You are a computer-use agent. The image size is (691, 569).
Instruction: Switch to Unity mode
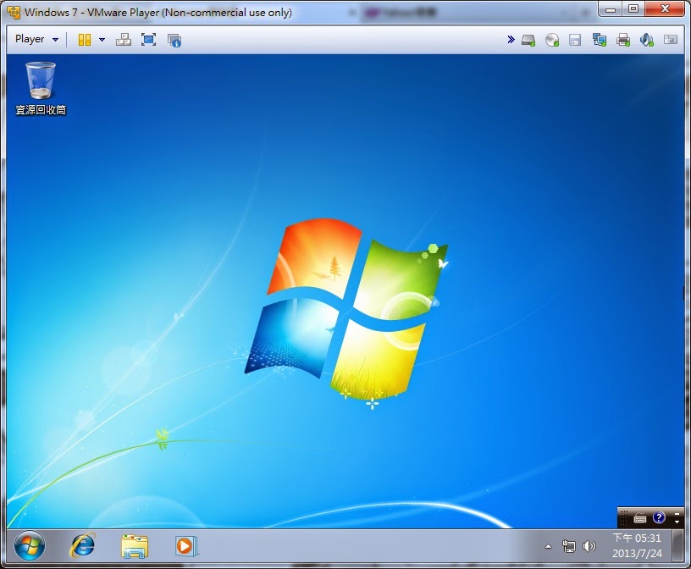(x=174, y=40)
